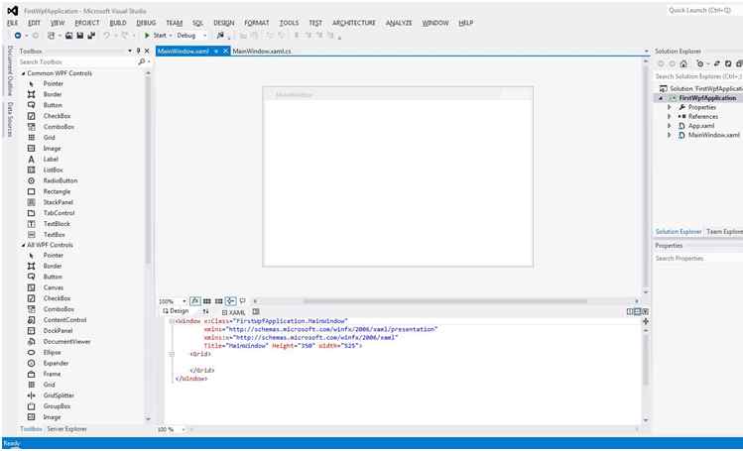Viewport: 743px width, 451px height.
Task: Expand MainWindow.xaml node in Solution Explorer
Action: 669,135
